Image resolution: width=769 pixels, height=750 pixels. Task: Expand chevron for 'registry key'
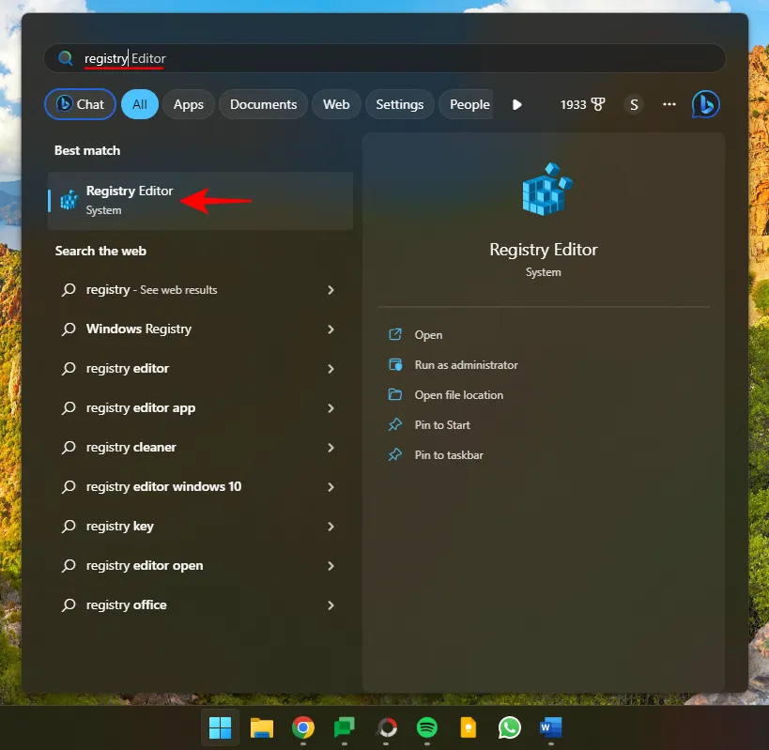click(x=331, y=527)
